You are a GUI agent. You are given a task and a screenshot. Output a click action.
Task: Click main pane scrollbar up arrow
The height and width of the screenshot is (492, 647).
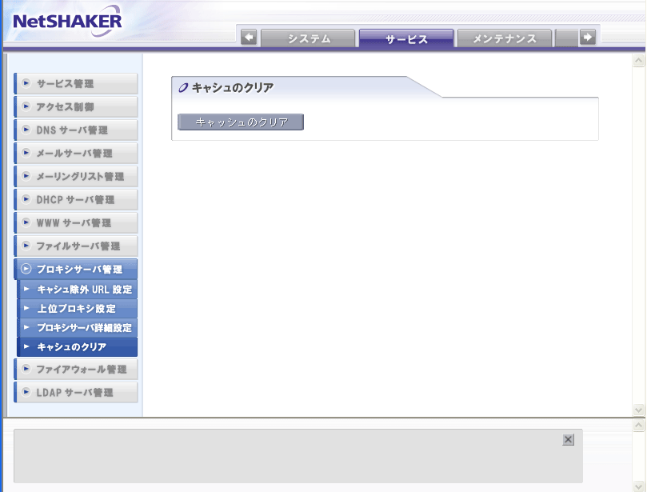638,61
